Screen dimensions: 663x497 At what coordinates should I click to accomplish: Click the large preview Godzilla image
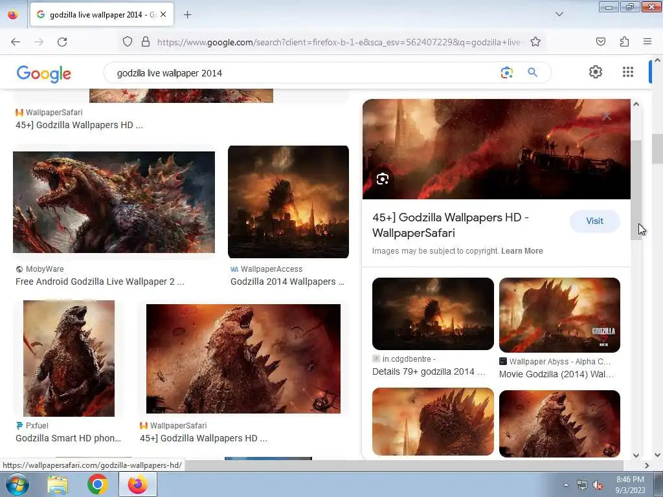pos(497,149)
